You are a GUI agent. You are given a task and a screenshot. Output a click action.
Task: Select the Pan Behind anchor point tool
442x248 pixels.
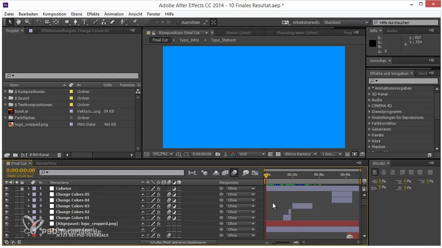point(56,22)
